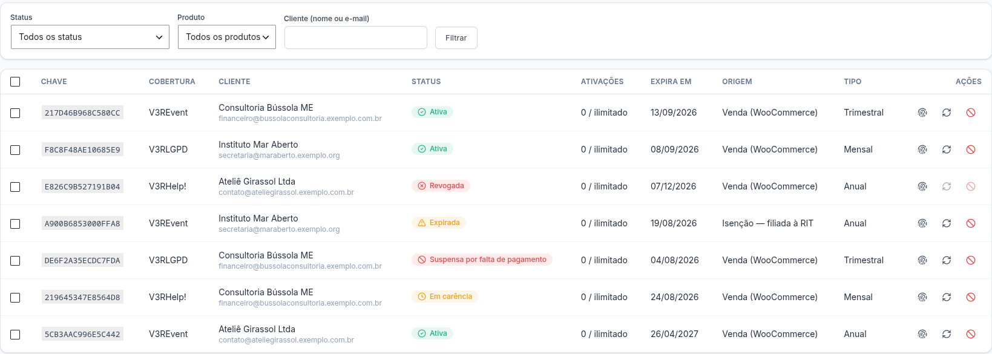Image resolution: width=992 pixels, height=354 pixels.
Task: Select the row checkbox for key F8C8F48AE10685E9
Action: (x=15, y=150)
